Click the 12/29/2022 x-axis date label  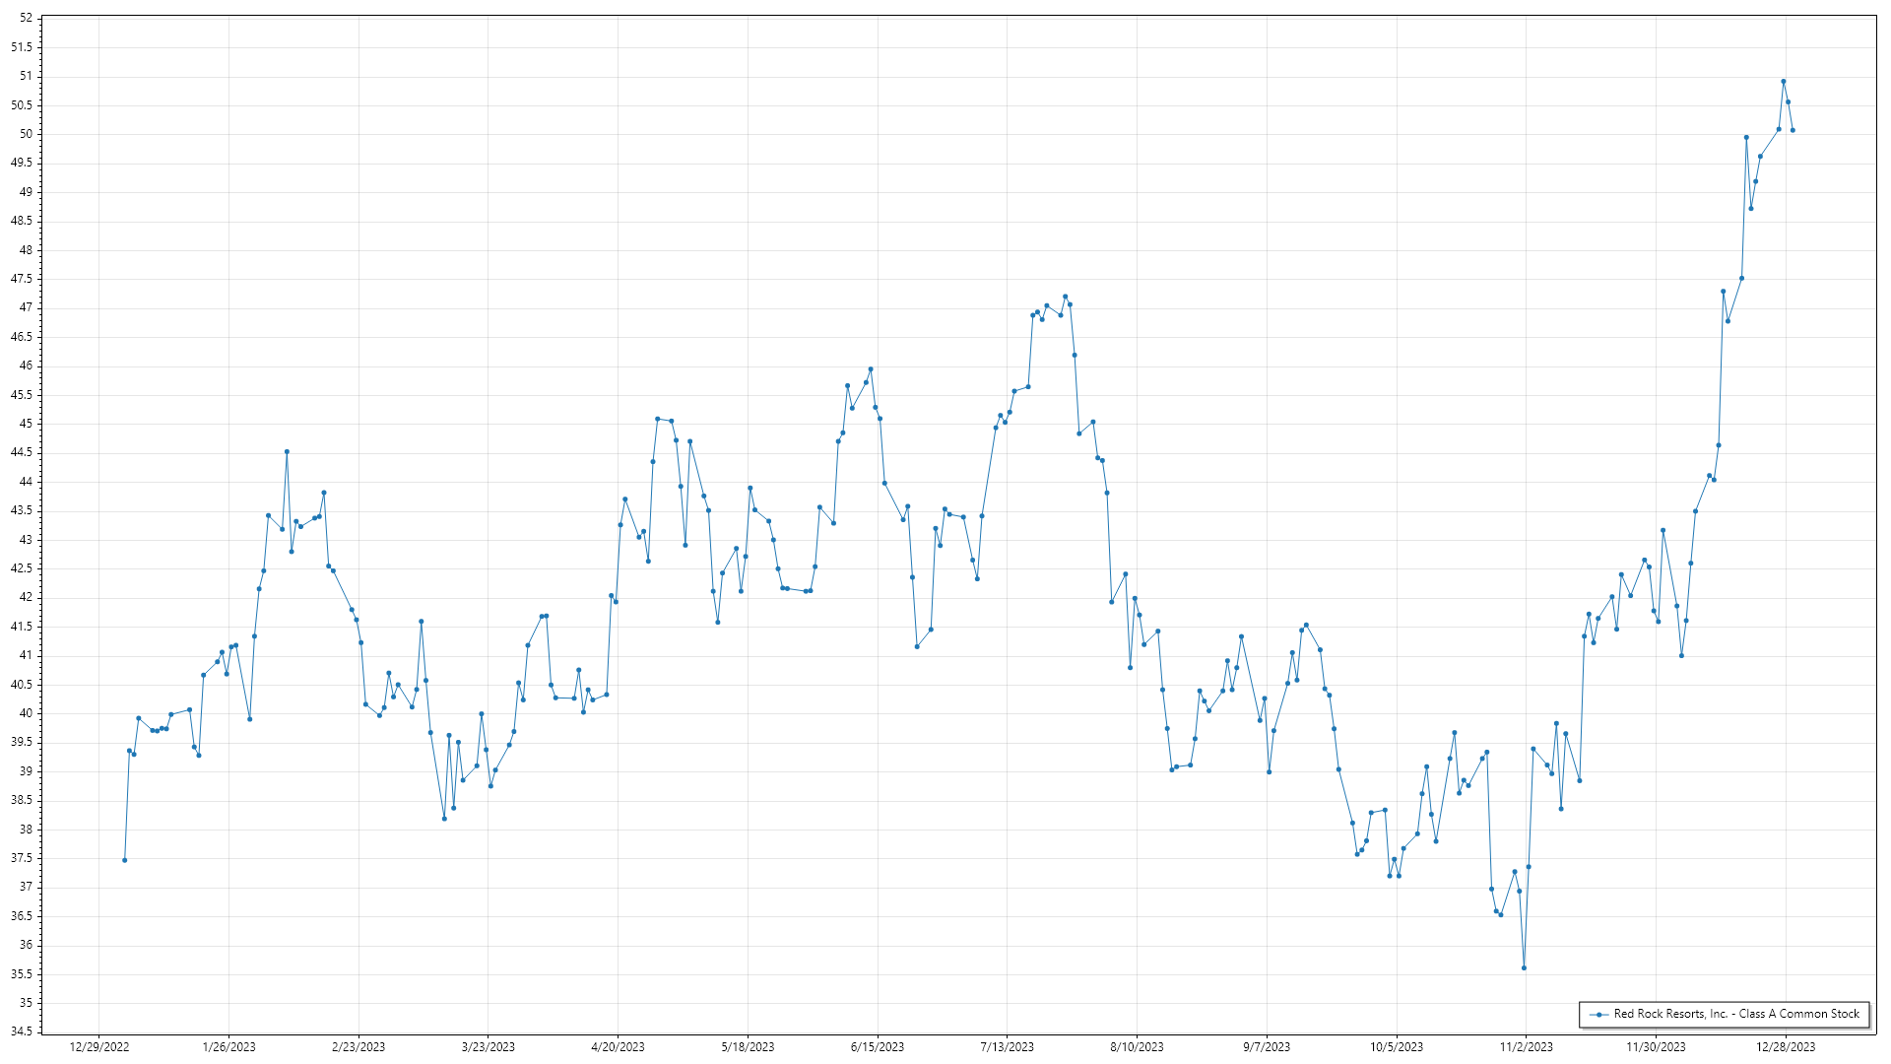click(x=99, y=1046)
